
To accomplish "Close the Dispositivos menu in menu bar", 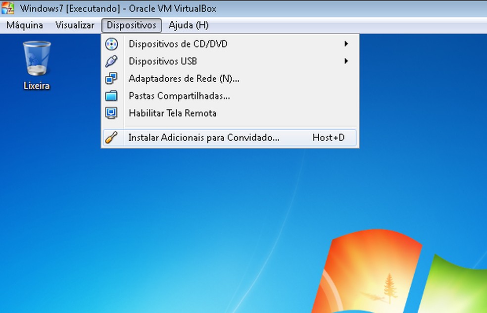I will pos(131,25).
